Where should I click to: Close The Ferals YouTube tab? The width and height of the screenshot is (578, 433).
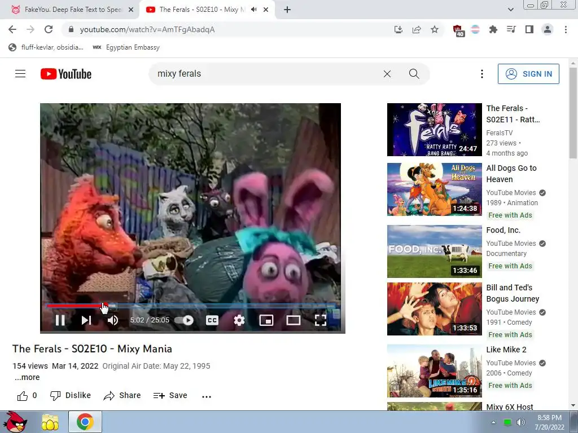(x=266, y=10)
